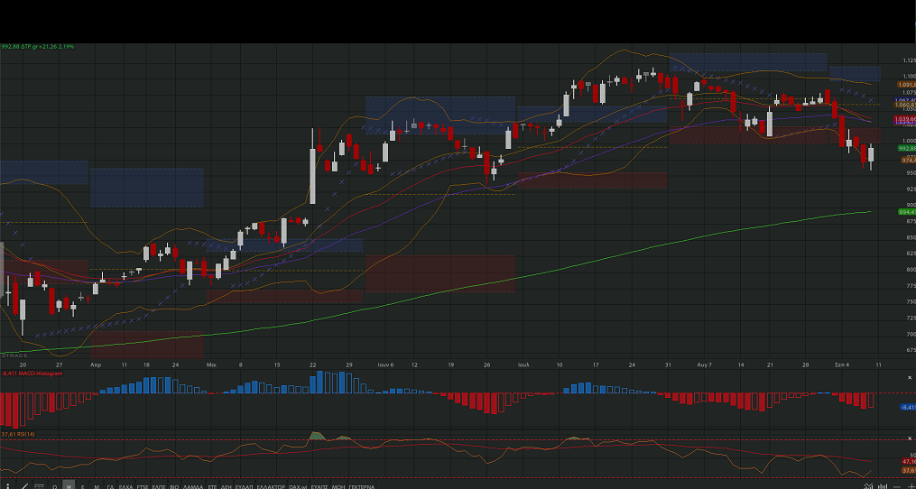Viewport: 916px width, 489px height.
Task: Click the red 47,16 RSI average label
Action: [909, 462]
